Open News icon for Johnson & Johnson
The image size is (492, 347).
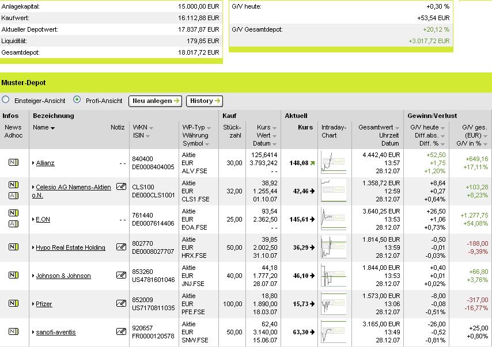[13, 275]
